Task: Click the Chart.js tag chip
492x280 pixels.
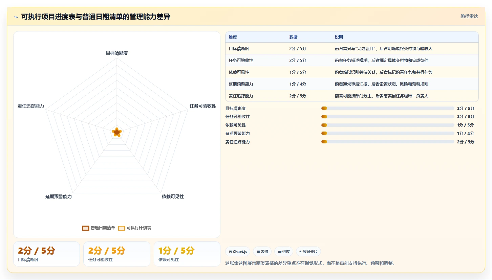Action: point(238,252)
